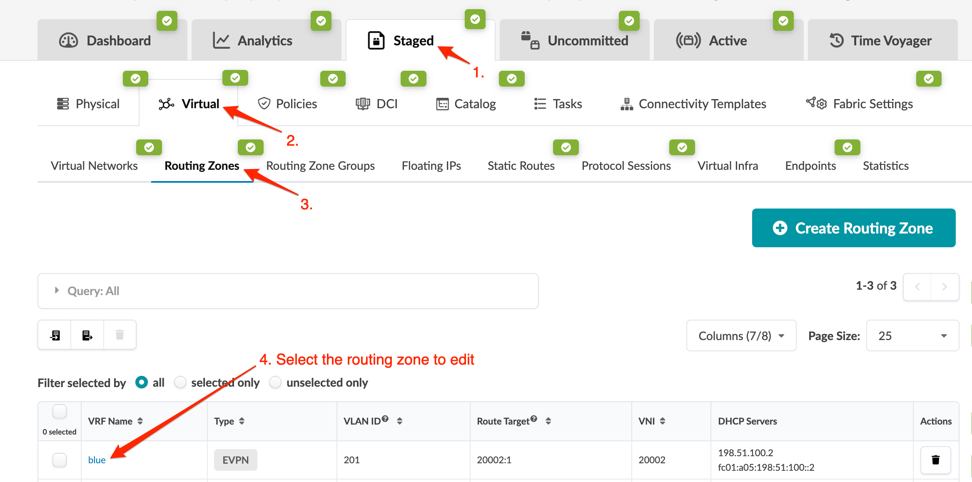Open the Virtual Networks tab

click(94, 166)
